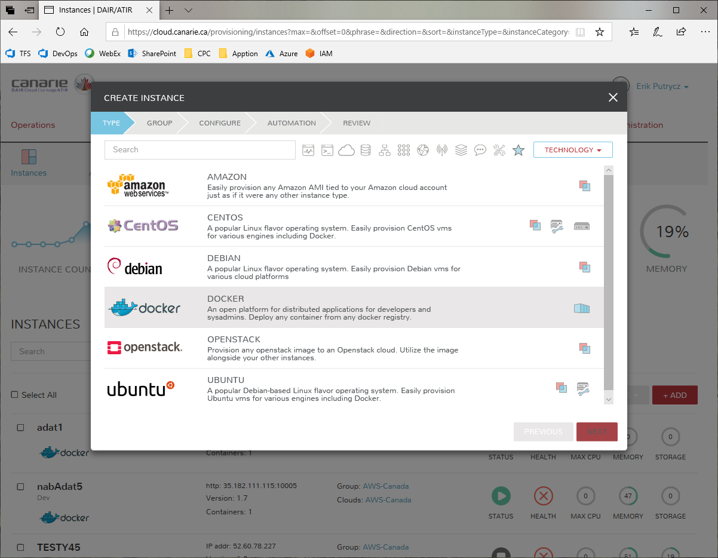Screen dimensions: 718x558
Task: Select the stacked layers filter icon
Action: coord(461,151)
